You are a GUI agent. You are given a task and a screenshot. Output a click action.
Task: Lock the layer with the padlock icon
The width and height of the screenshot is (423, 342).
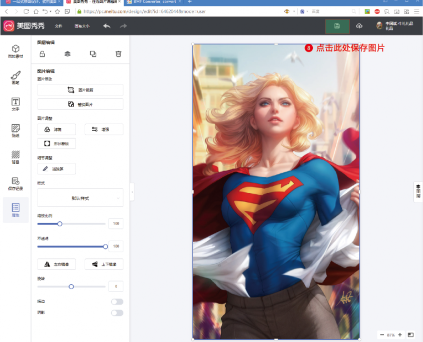pyautogui.click(x=43, y=54)
